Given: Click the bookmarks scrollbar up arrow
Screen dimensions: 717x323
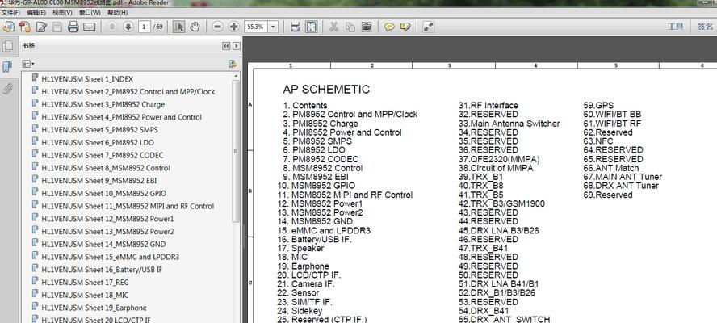Looking at the screenshot, I should 236,76.
